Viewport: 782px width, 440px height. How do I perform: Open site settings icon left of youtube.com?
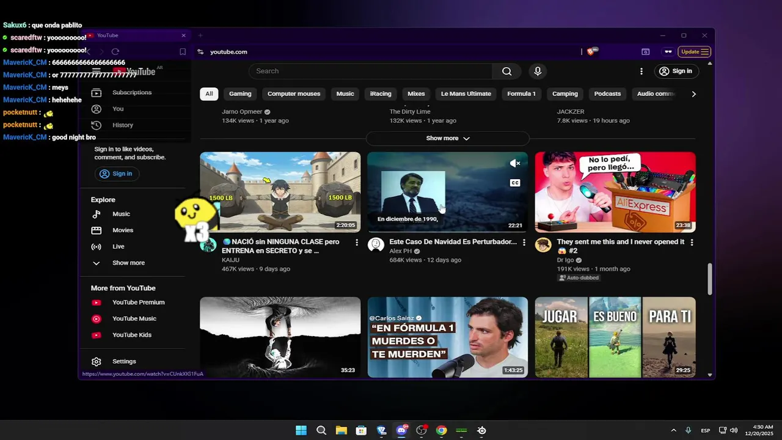(x=200, y=52)
